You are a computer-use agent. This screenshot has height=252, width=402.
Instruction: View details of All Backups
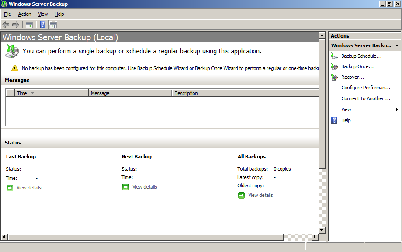click(x=261, y=195)
